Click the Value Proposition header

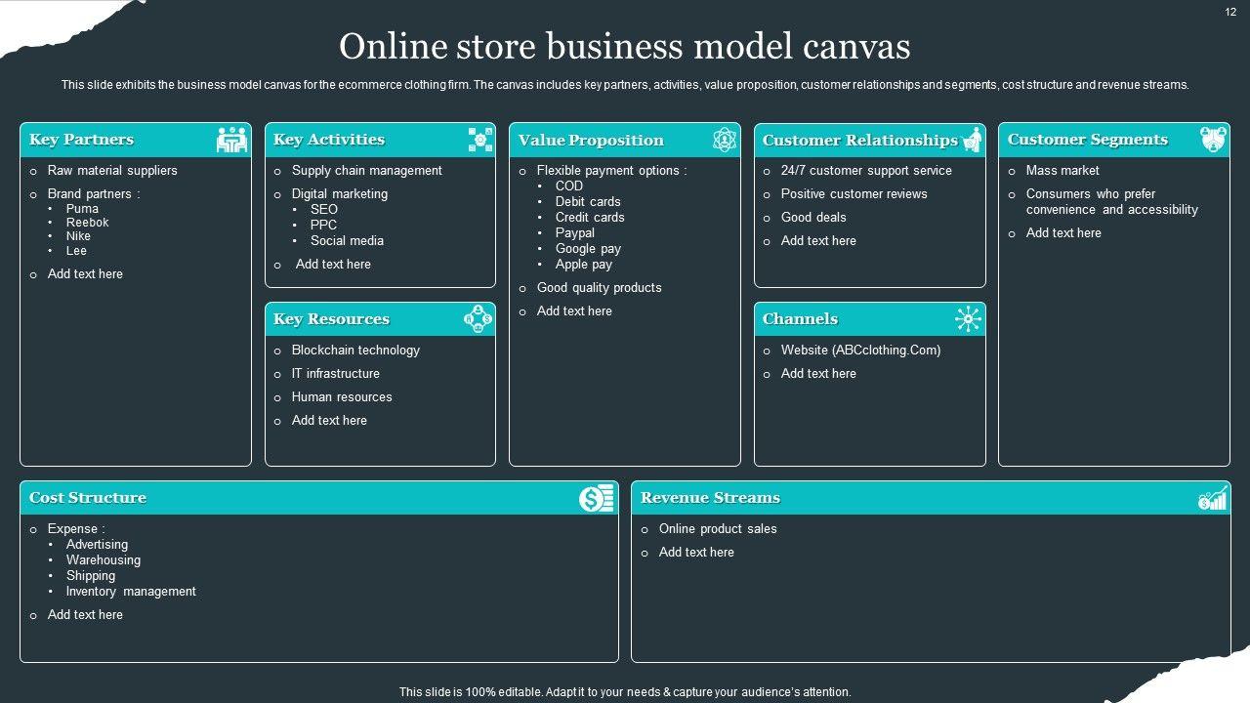591,141
